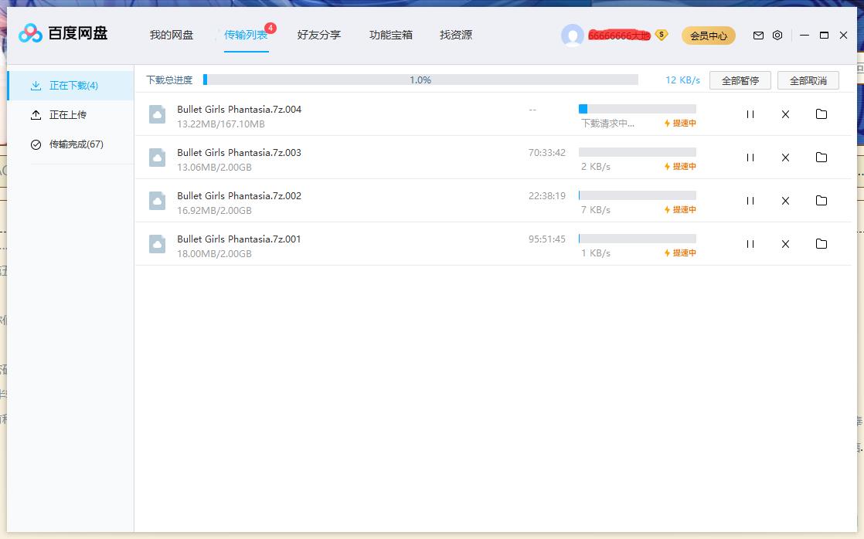This screenshot has height=539, width=864.
Task: Click 提速中 speed-up for 7z.001
Action: coord(680,253)
